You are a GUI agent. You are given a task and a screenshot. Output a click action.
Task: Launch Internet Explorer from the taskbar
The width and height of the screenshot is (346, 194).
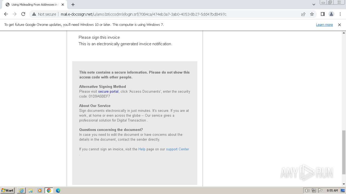pos(21,190)
